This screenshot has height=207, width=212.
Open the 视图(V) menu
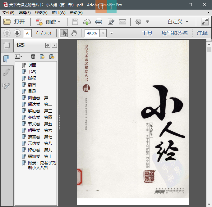coord(41,13)
